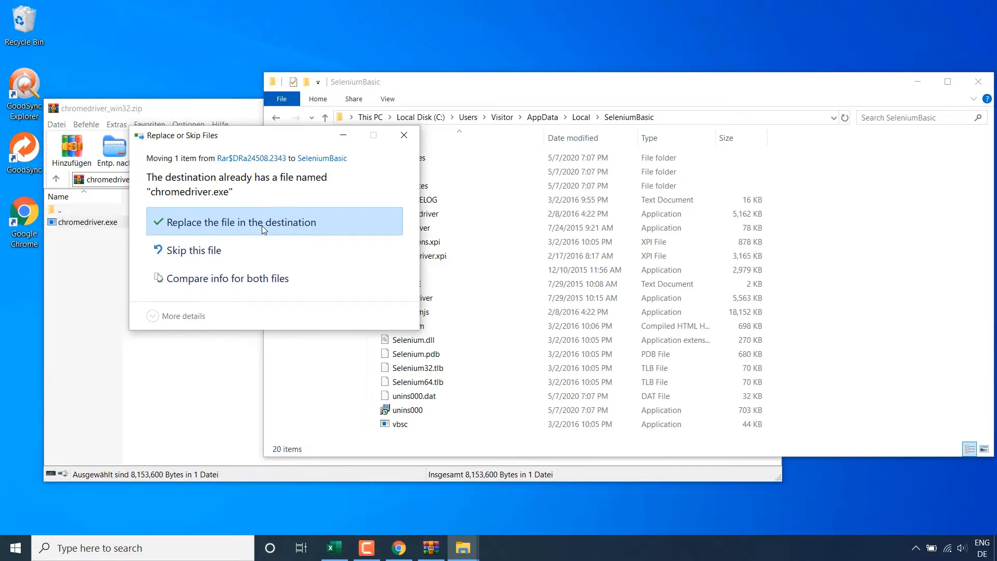Switch to large thumbnails view in the status bar

[984, 449]
